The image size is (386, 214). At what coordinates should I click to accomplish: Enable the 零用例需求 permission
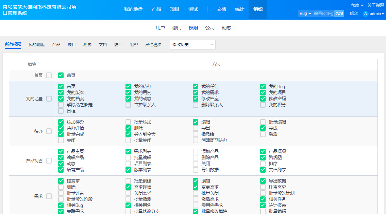196,205
